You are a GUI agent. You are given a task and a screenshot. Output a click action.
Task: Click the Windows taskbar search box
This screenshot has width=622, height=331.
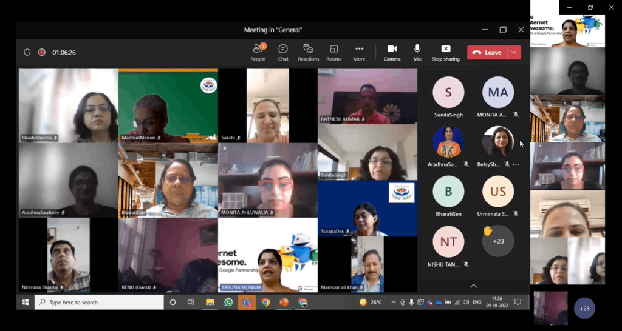99,302
